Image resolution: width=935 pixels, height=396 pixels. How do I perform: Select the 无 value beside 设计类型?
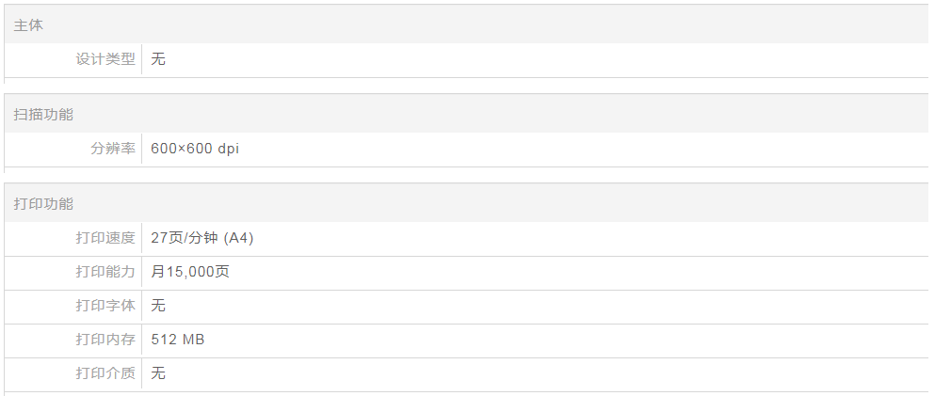coord(158,59)
